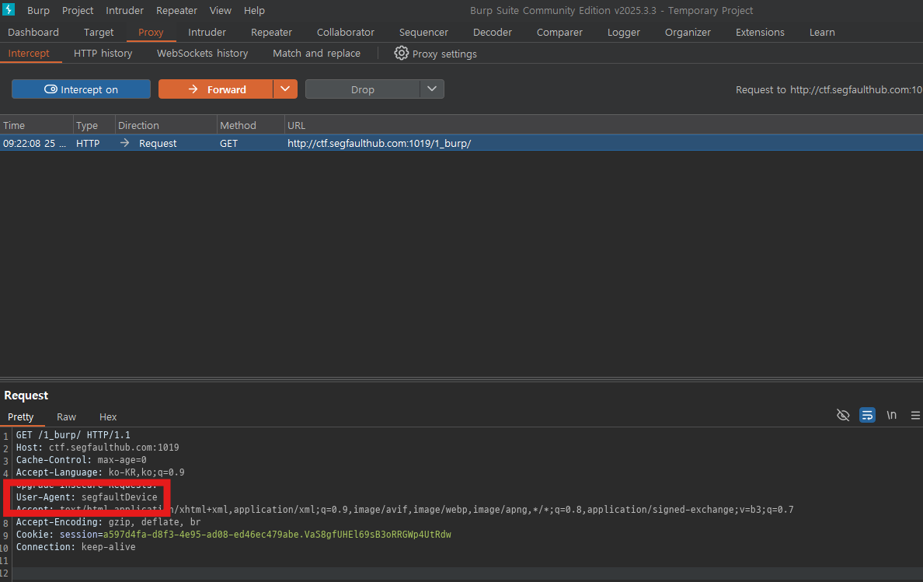Open the Decoder tab
This screenshot has height=582, width=923.
[x=493, y=33]
